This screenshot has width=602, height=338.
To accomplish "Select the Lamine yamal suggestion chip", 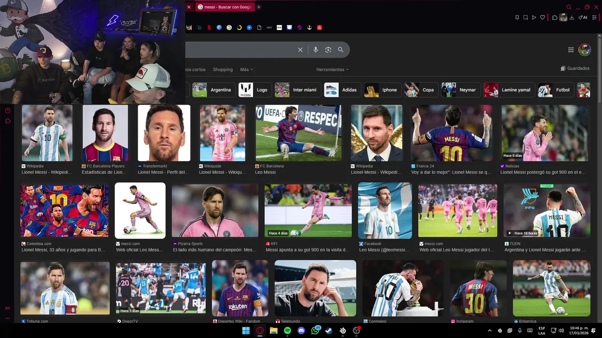I will tap(509, 90).
